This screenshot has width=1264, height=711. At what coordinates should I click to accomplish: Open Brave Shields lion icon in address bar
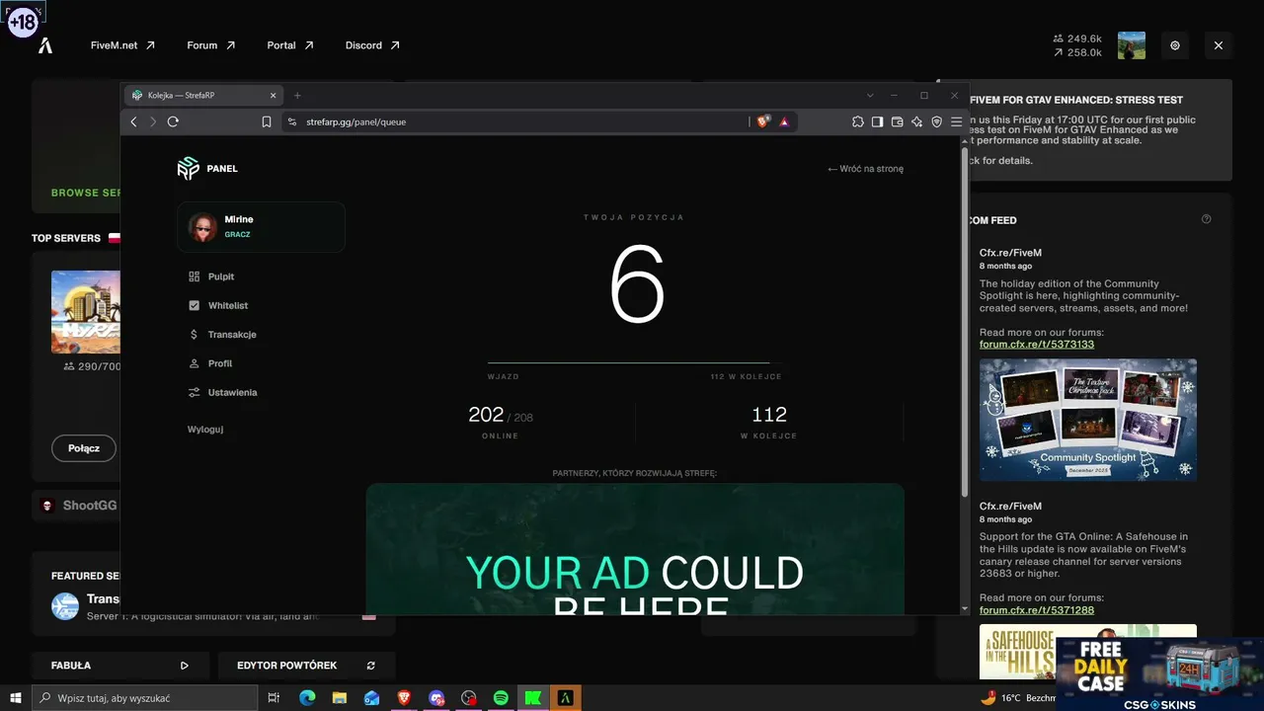coord(762,121)
